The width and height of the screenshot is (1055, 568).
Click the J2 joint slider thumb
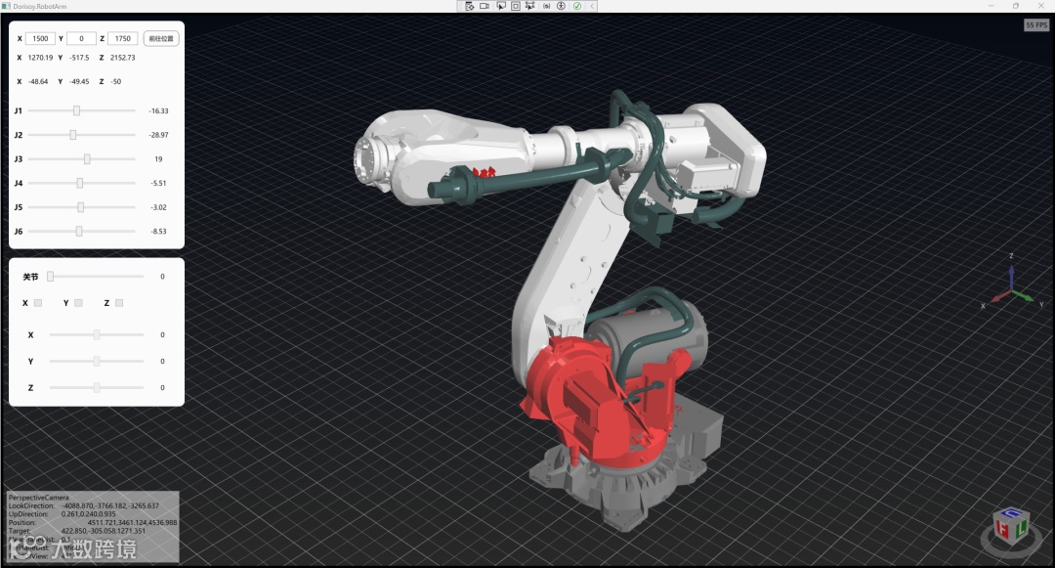(x=73, y=135)
